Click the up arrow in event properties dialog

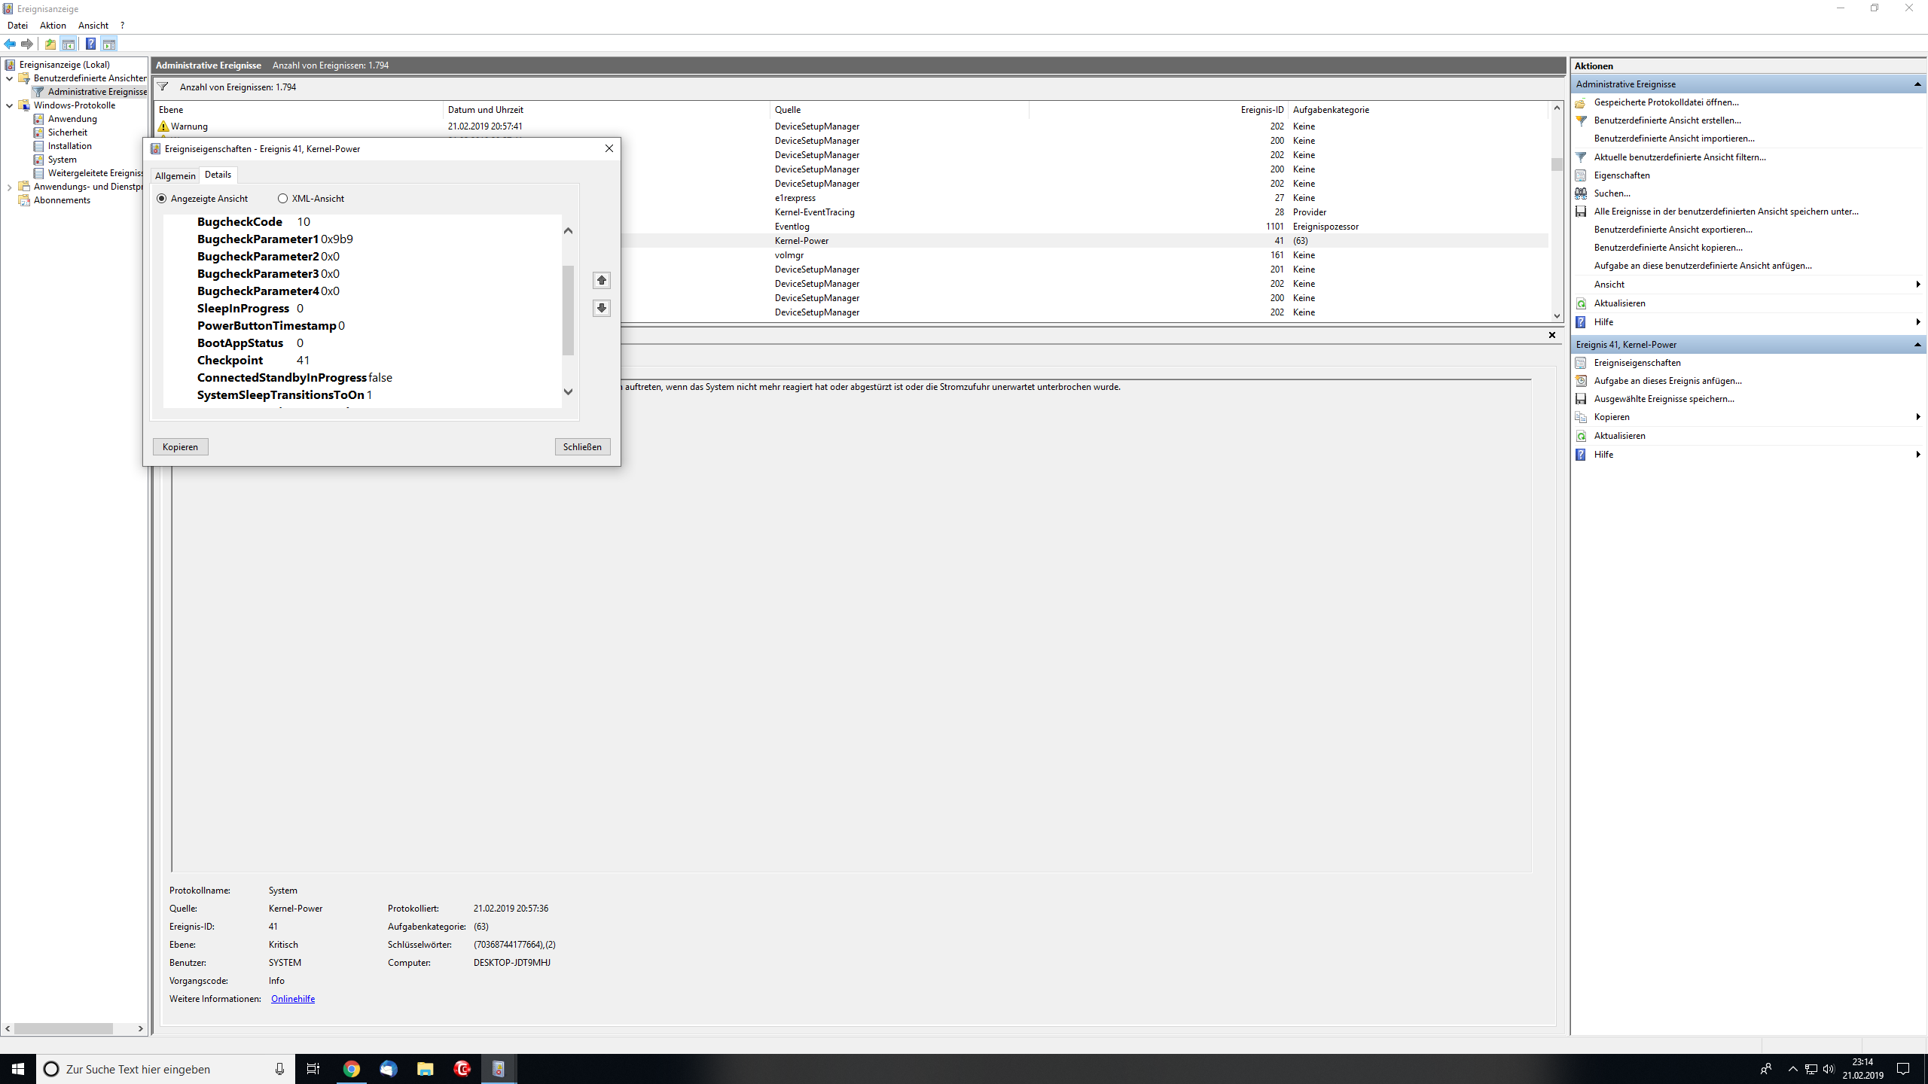click(601, 280)
